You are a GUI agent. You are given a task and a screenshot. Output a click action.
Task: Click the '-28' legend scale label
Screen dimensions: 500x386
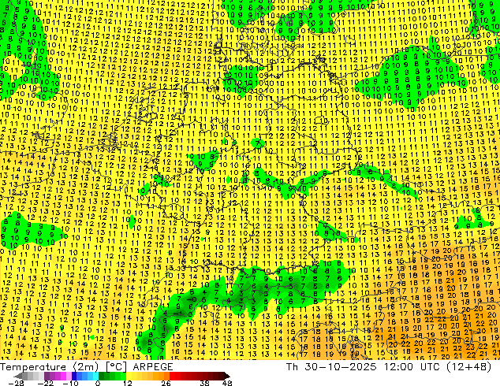coord(17,383)
